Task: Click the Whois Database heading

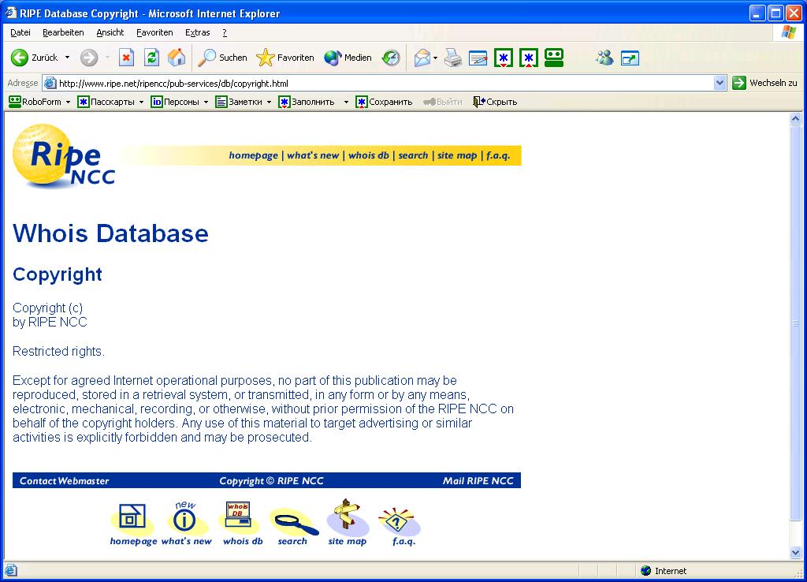Action: click(x=110, y=233)
